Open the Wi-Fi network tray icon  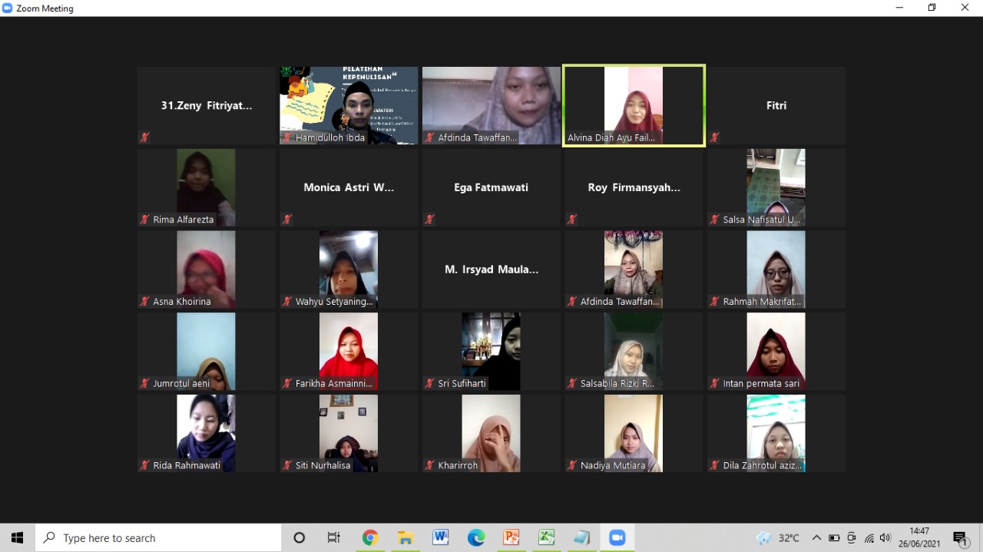[869, 538]
